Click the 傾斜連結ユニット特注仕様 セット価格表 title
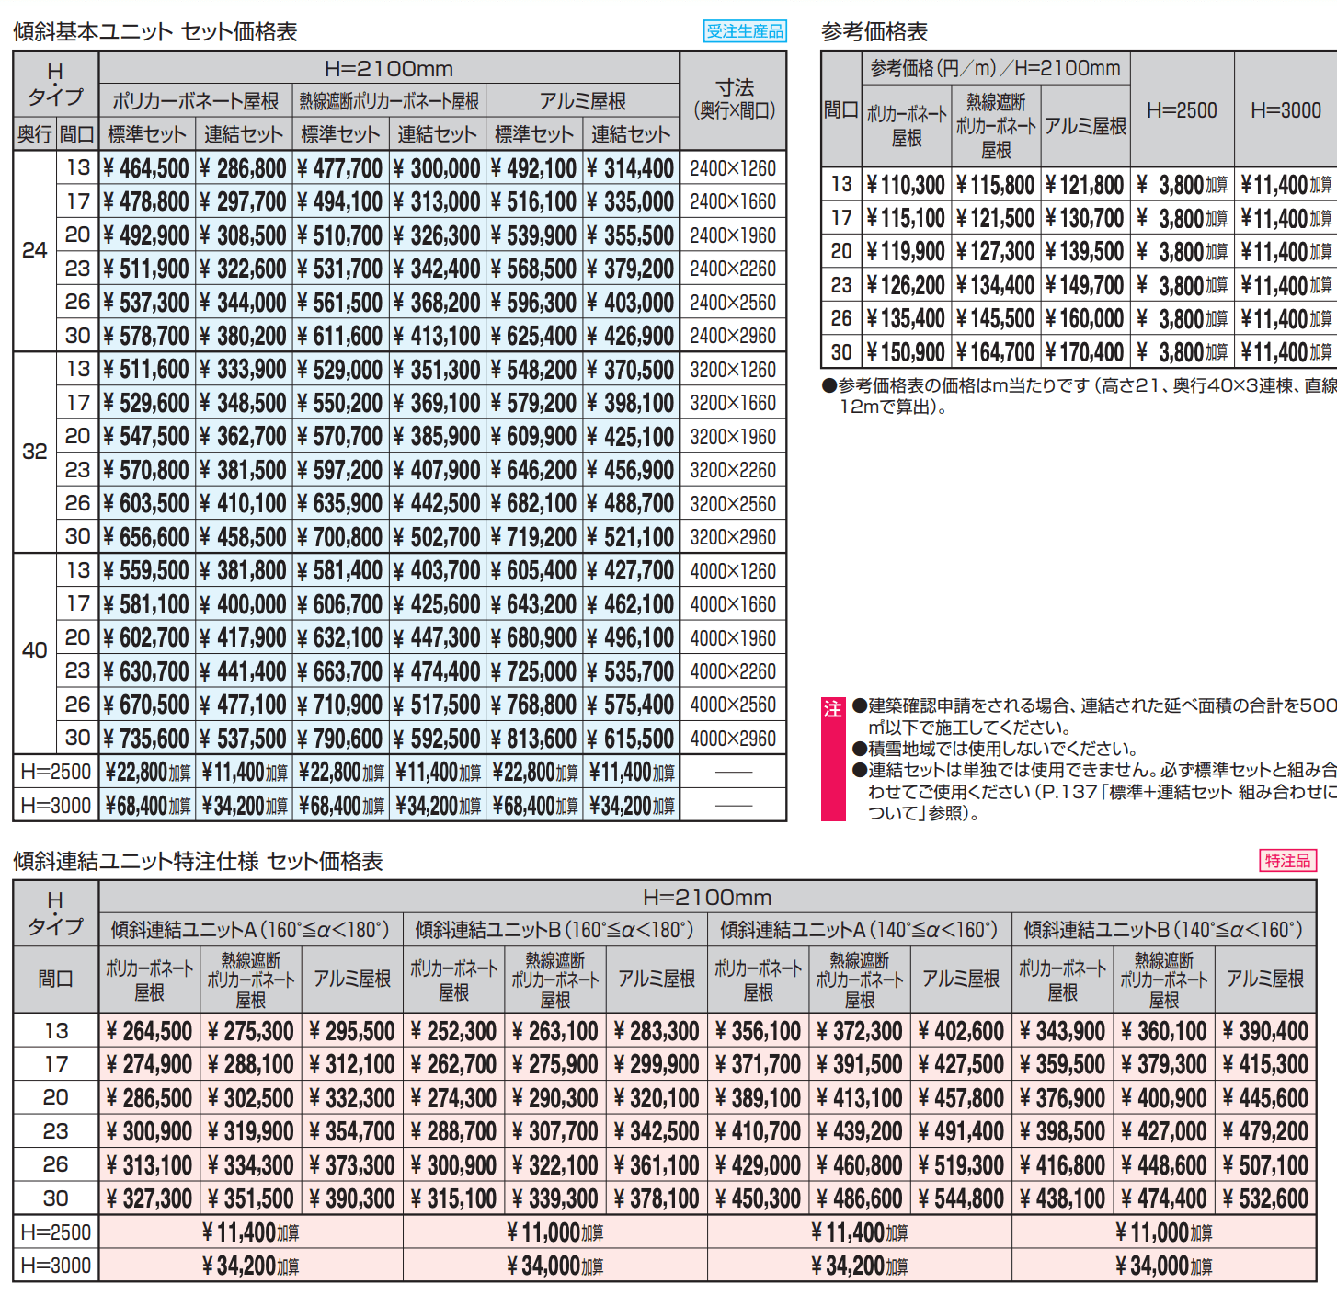Screen dimensions: 1337x1295 198,862
